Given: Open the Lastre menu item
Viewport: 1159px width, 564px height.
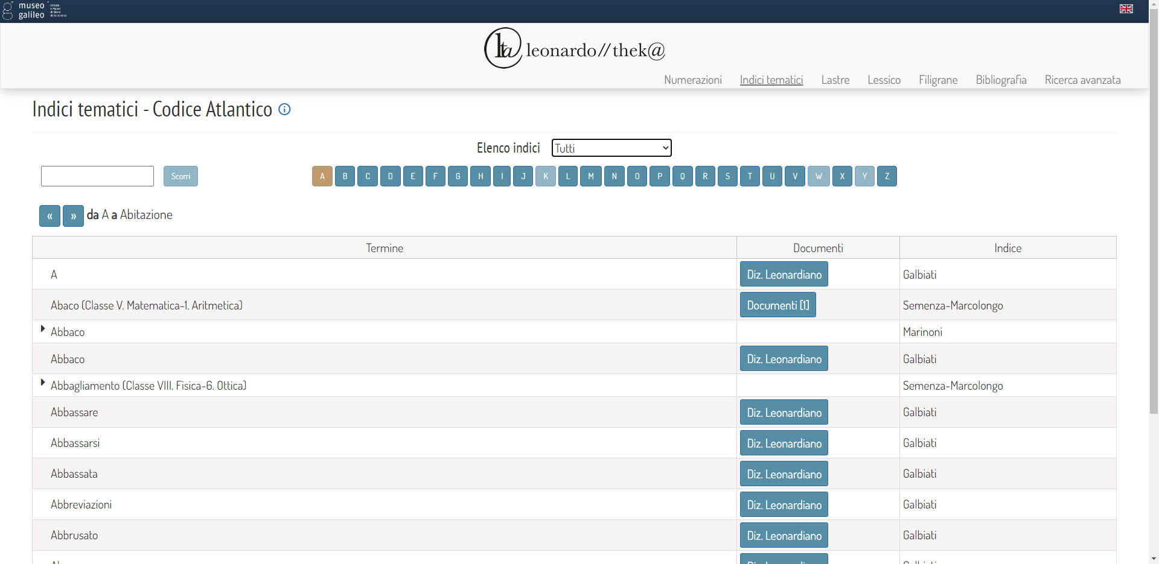Looking at the screenshot, I should coord(835,80).
